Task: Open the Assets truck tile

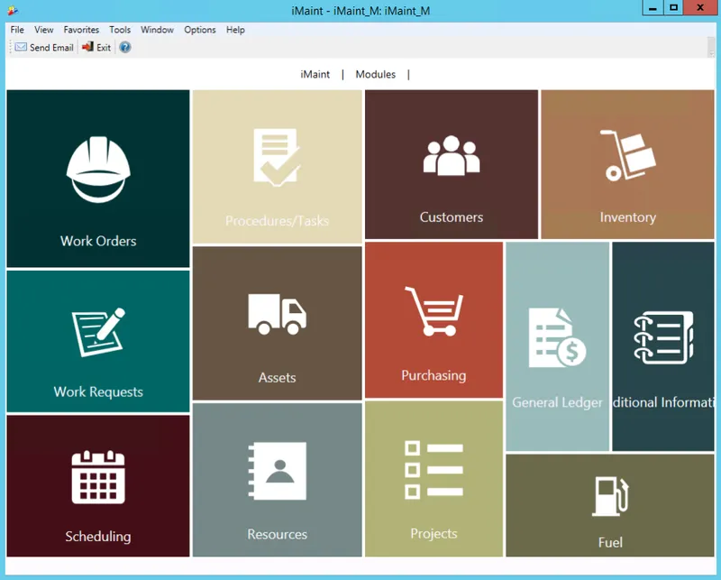Action: point(278,323)
